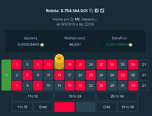Bet on number 5
This screenshot has height=116, width=152.
pos(27,75)
